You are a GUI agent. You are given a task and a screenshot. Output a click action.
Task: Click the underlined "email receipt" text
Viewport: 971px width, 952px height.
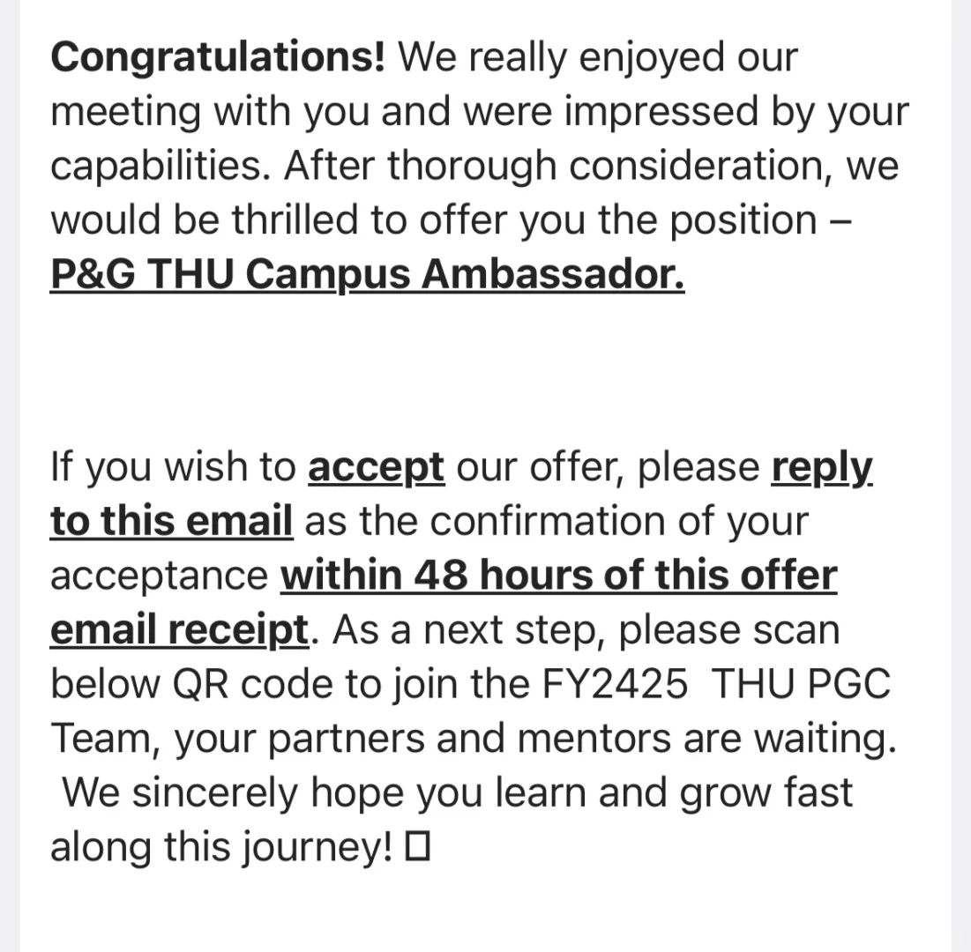coord(179,630)
